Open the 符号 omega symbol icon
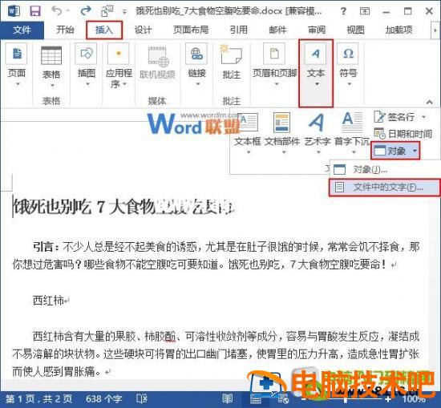Image resolution: width=441 pixels, height=408 pixels. click(348, 54)
